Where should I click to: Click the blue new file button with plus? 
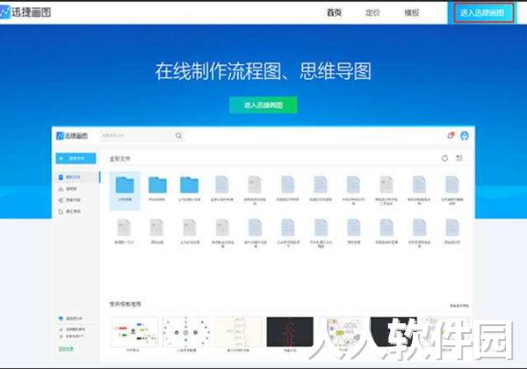(x=76, y=158)
